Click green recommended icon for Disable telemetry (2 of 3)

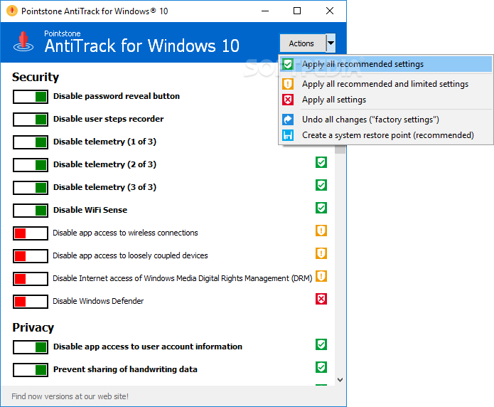(321, 162)
